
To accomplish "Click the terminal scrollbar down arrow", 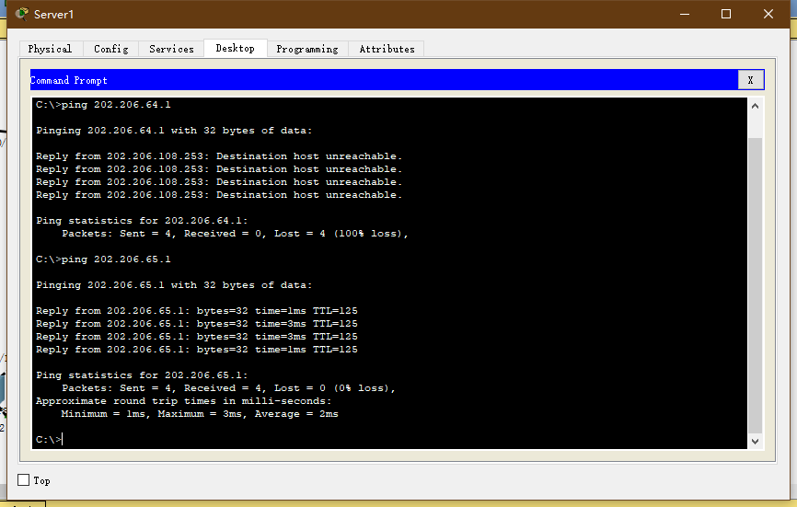I will click(755, 442).
